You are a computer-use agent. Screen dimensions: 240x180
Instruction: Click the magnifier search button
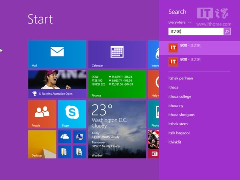tap(227, 31)
